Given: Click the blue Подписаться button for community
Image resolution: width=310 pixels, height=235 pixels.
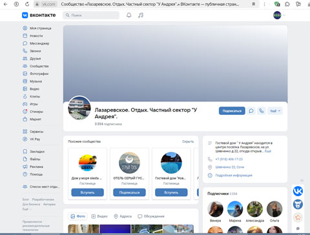Looking at the screenshot, I should [232, 111].
